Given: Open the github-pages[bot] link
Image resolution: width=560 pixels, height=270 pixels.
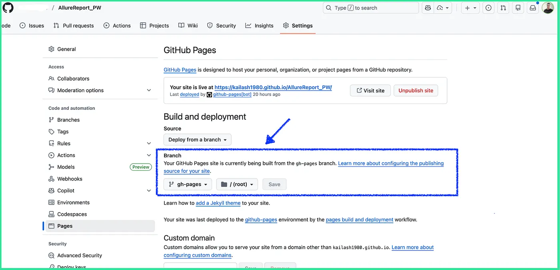Looking at the screenshot, I should (232, 95).
